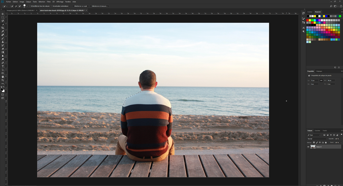The image size is (343, 186).
Task: Select the Ellipse shape tool
Action: 3,73
